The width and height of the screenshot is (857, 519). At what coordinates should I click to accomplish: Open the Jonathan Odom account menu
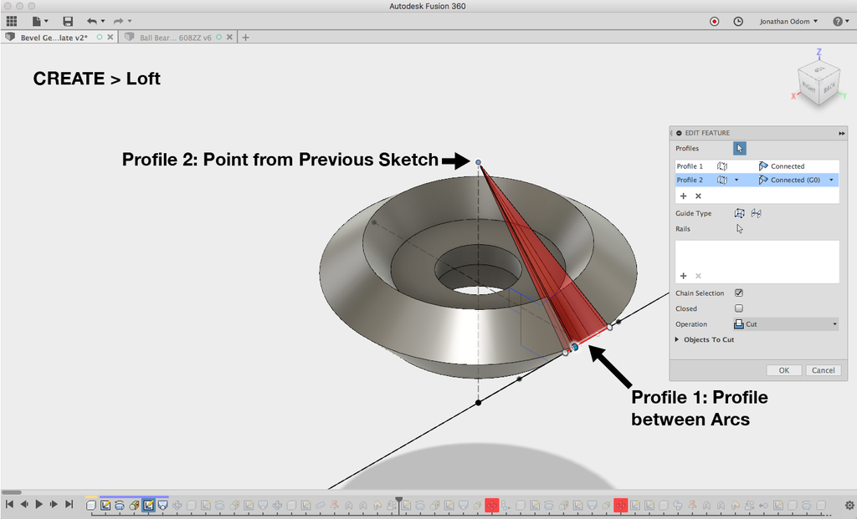[x=788, y=21]
